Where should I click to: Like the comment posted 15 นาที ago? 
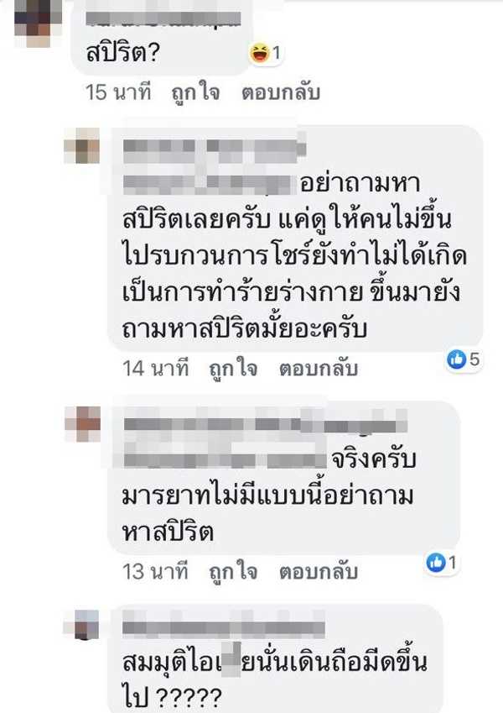(x=195, y=93)
